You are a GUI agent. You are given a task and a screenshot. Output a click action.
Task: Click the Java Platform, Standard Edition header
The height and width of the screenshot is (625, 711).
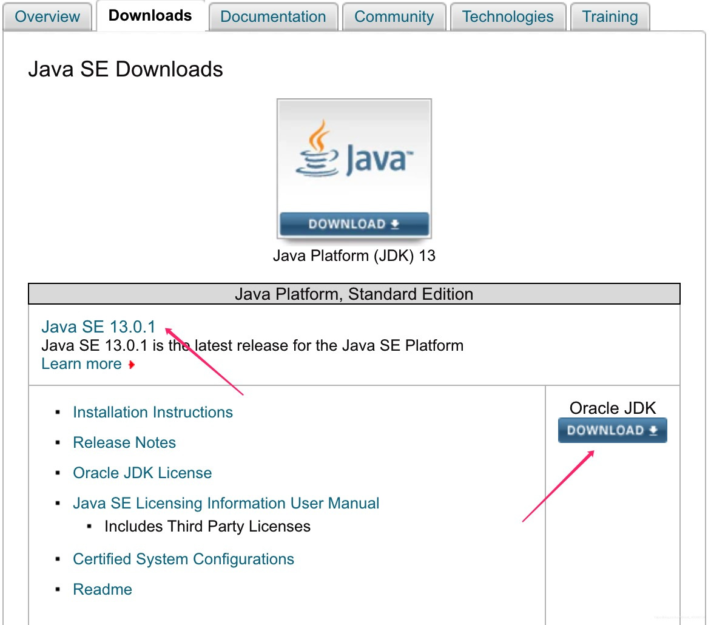pyautogui.click(x=354, y=294)
